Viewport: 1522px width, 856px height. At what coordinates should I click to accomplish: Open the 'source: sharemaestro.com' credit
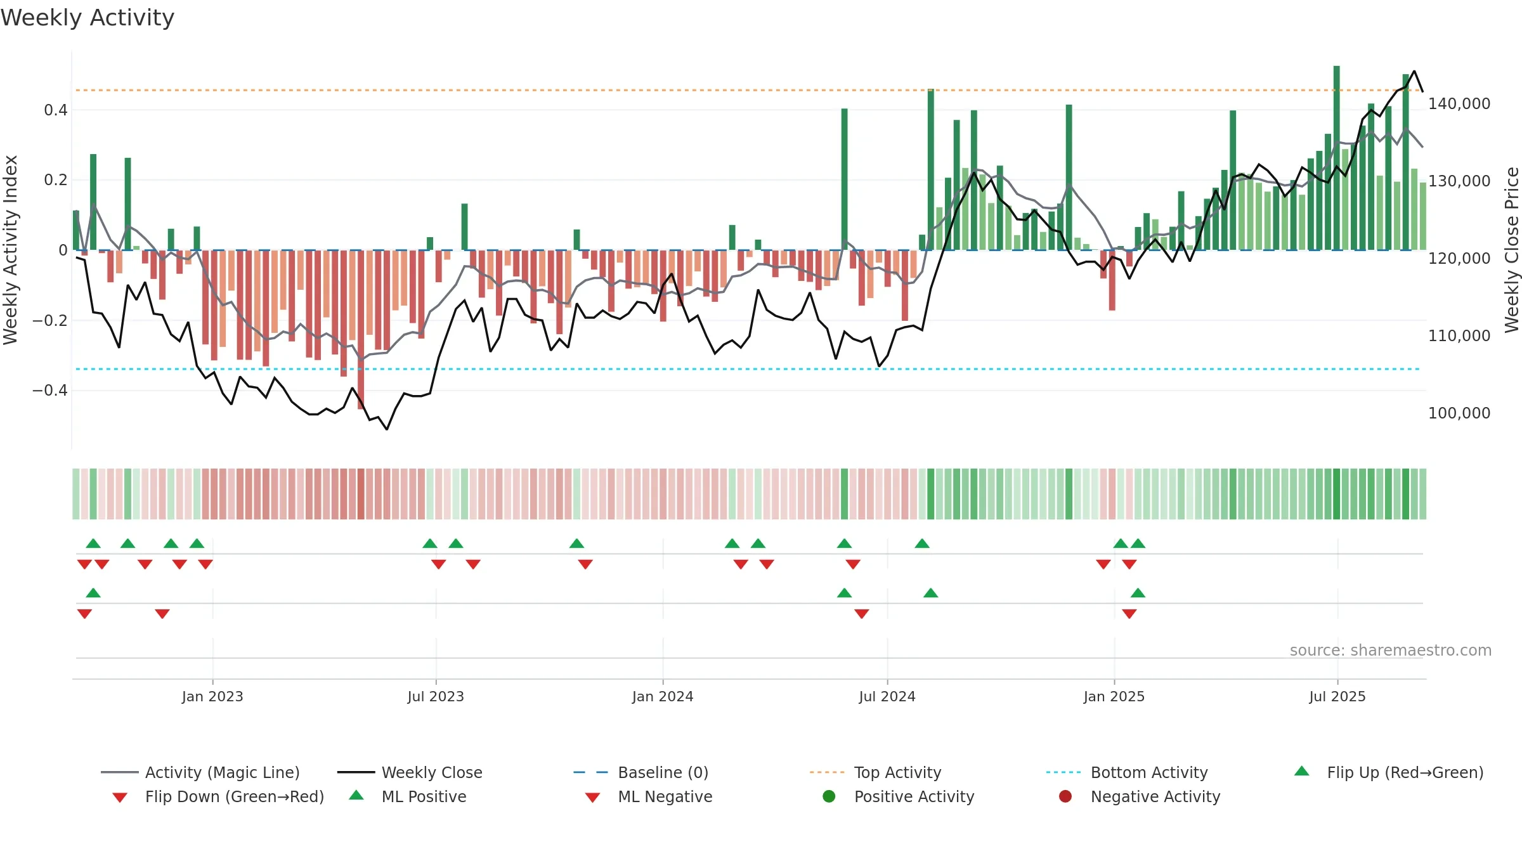pos(1391,651)
